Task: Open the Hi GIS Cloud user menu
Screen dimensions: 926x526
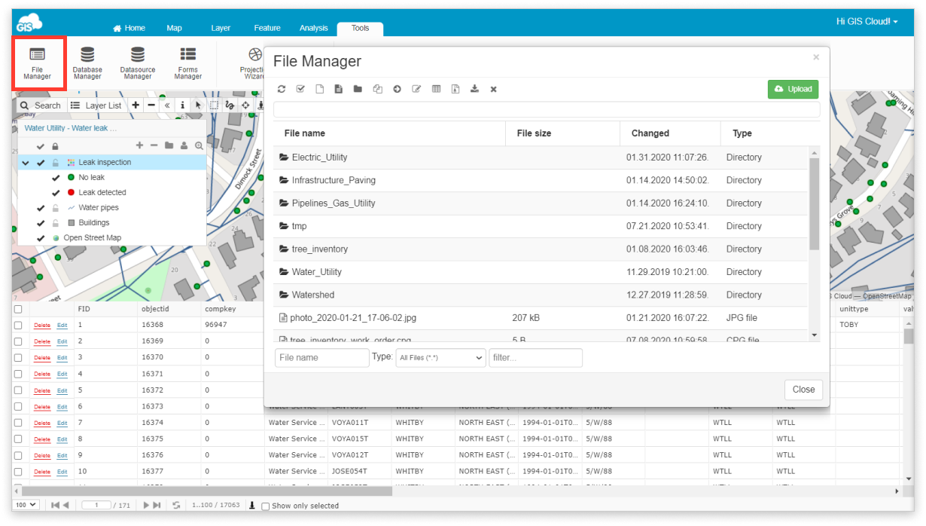Action: (867, 22)
